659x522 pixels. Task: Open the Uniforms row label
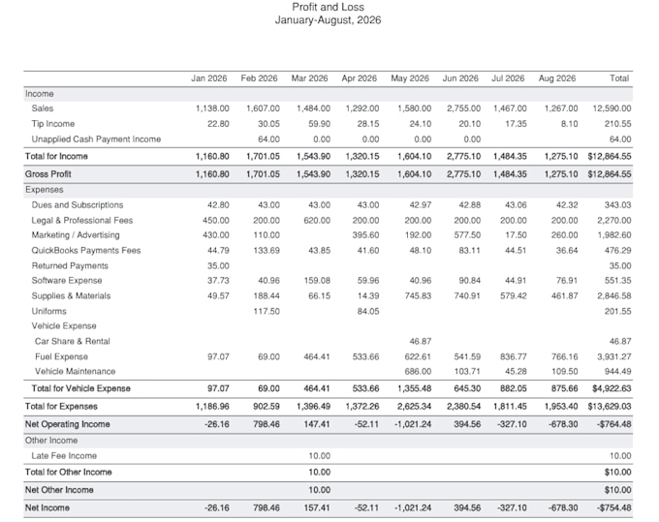tap(48, 311)
